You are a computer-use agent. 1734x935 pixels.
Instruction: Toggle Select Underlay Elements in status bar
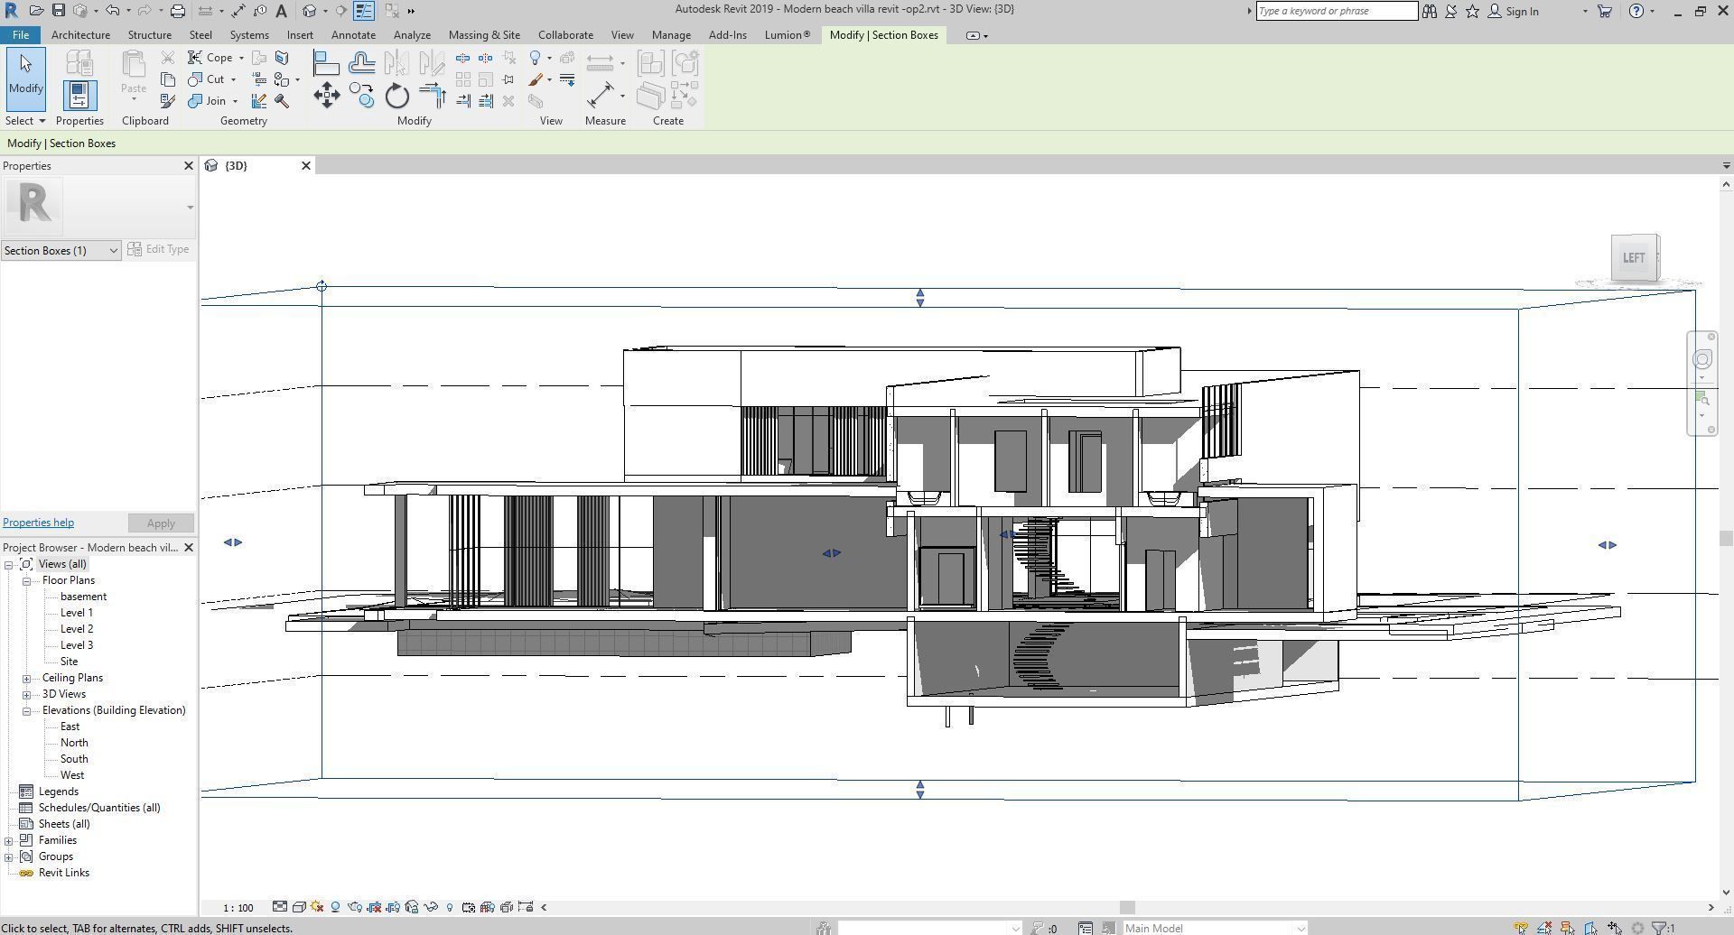(1544, 928)
